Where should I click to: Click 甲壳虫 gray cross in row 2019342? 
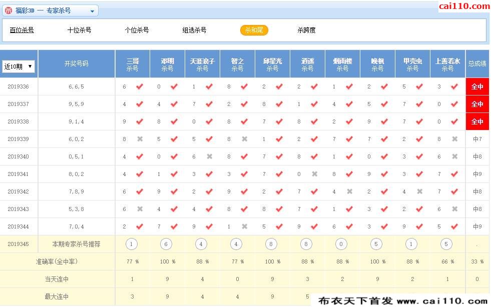click(420, 191)
